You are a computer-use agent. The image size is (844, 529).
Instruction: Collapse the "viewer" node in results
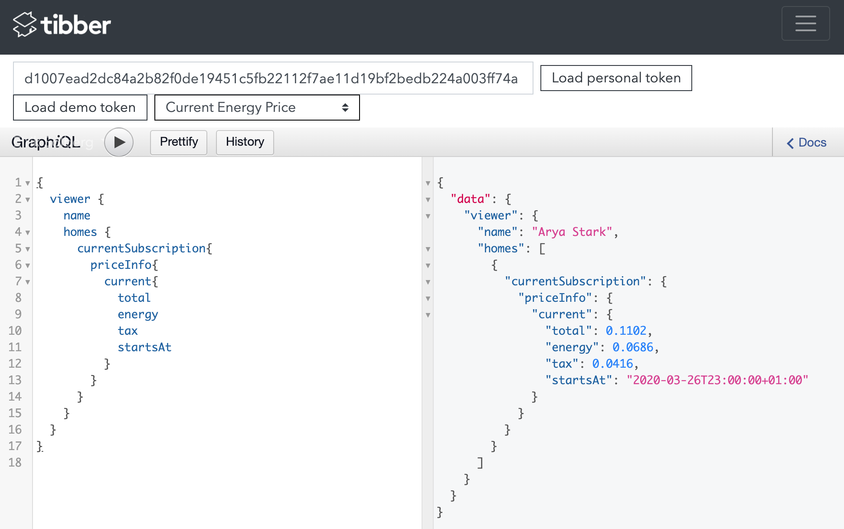tap(428, 216)
